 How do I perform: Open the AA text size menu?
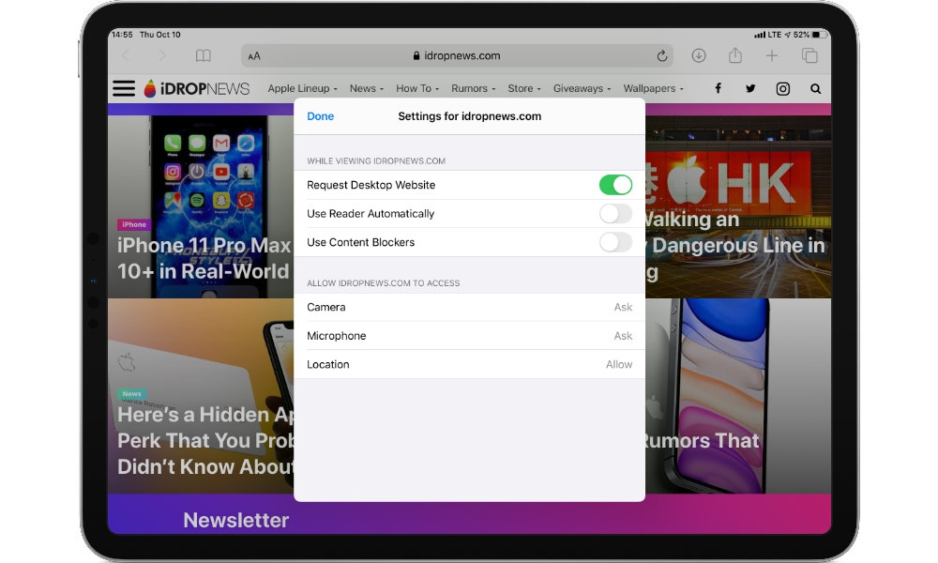coord(254,56)
